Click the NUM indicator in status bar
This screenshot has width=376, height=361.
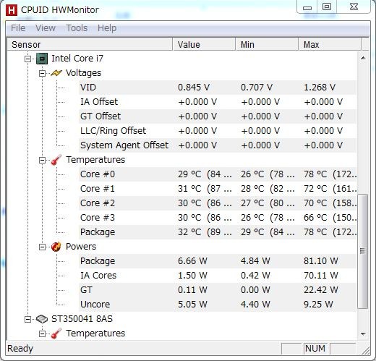coord(315,349)
